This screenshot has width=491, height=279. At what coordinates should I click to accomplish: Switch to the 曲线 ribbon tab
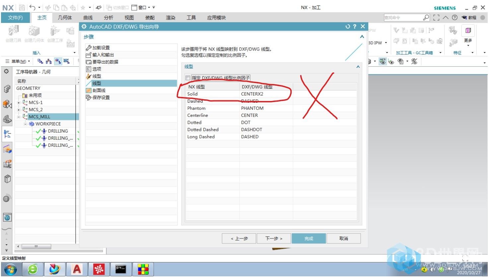[x=88, y=18]
